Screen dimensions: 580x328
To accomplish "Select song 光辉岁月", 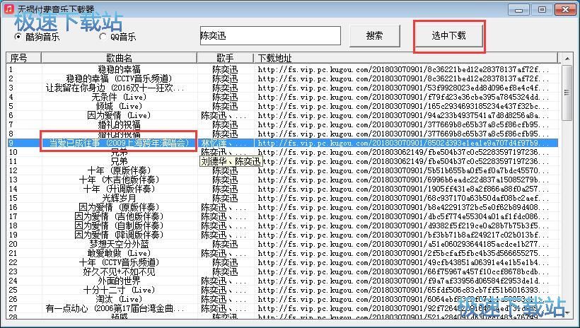I will (x=119, y=198).
